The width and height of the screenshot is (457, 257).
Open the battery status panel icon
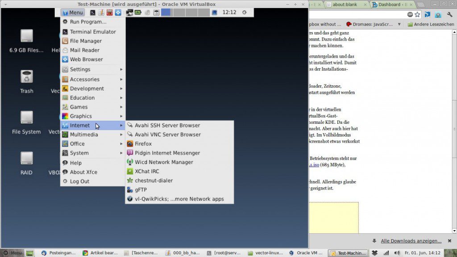pyautogui.click(x=138, y=13)
